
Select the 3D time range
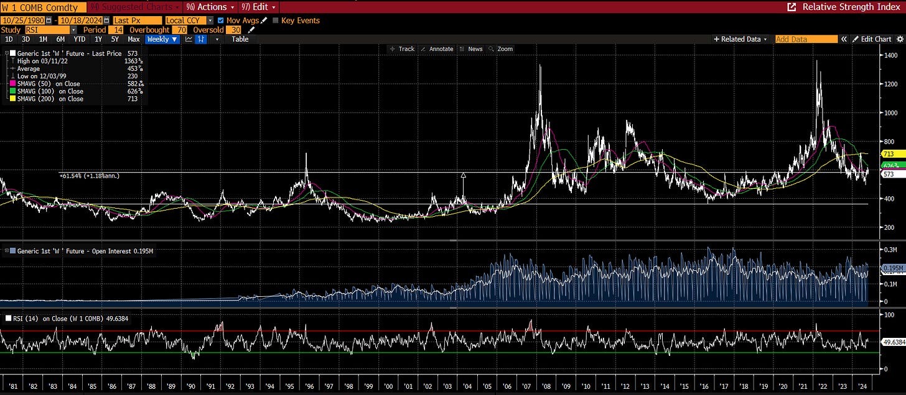[26, 39]
